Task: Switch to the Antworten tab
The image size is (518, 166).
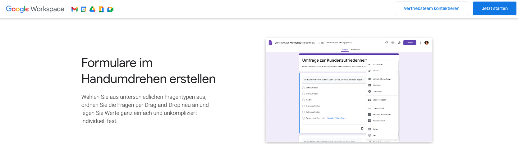Action: click(355, 50)
